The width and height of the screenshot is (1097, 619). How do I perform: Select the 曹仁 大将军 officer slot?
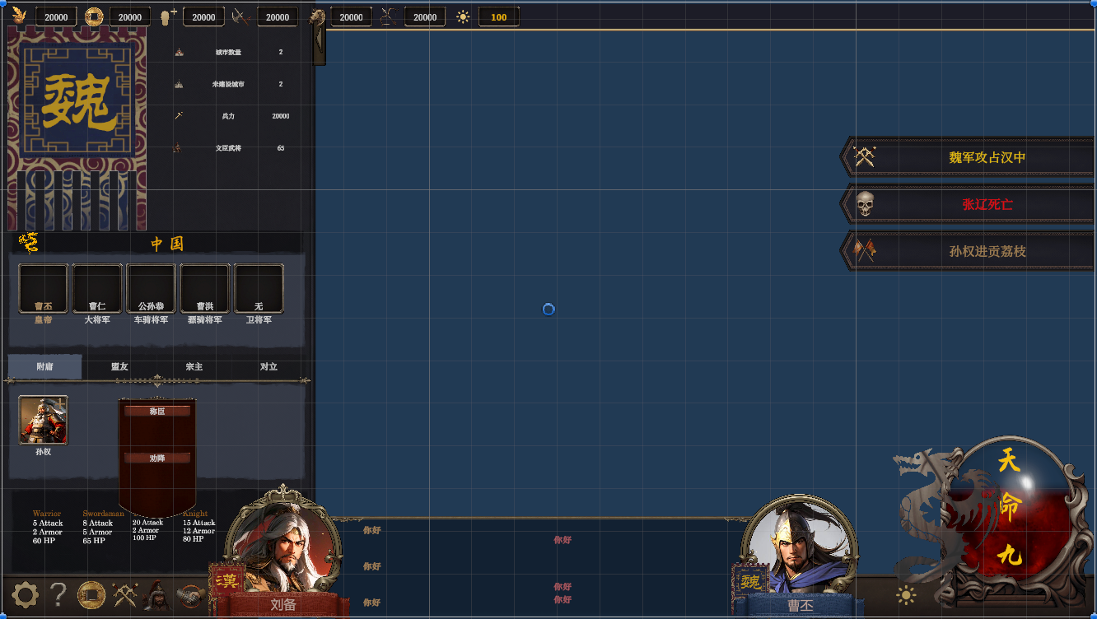(97, 289)
